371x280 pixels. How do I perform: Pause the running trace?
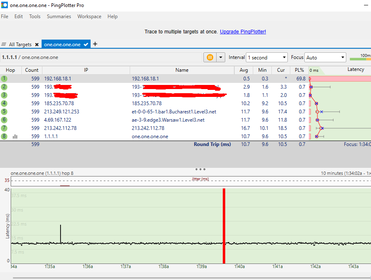pos(210,57)
